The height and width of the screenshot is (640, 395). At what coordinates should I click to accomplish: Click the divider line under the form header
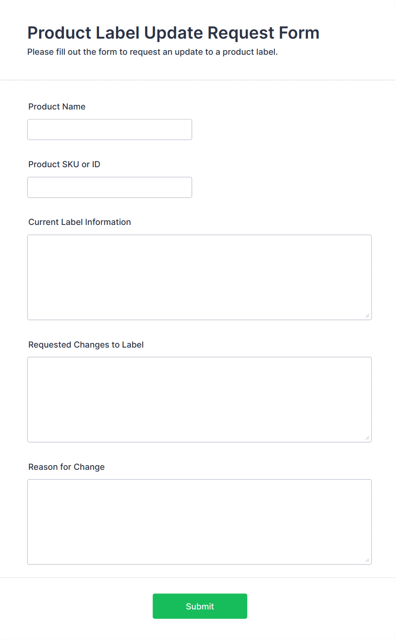tap(197, 79)
